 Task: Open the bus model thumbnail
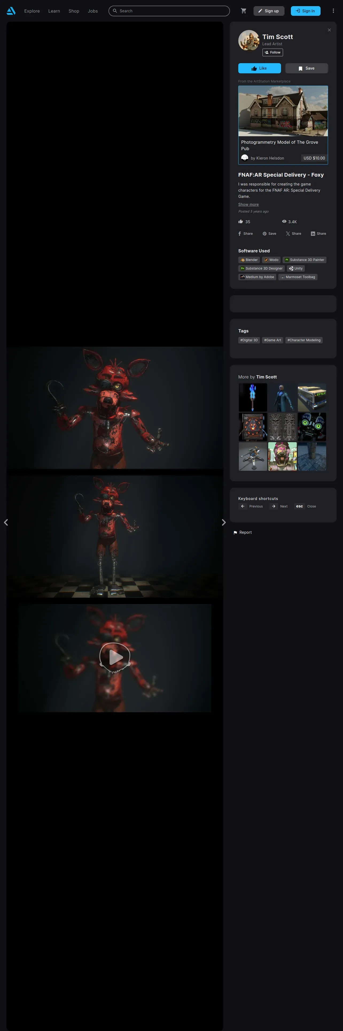[312, 397]
